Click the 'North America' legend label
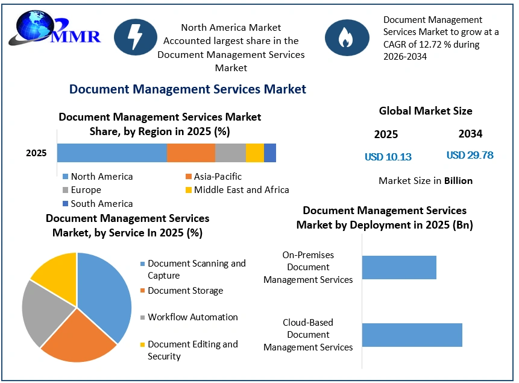 (102, 177)
